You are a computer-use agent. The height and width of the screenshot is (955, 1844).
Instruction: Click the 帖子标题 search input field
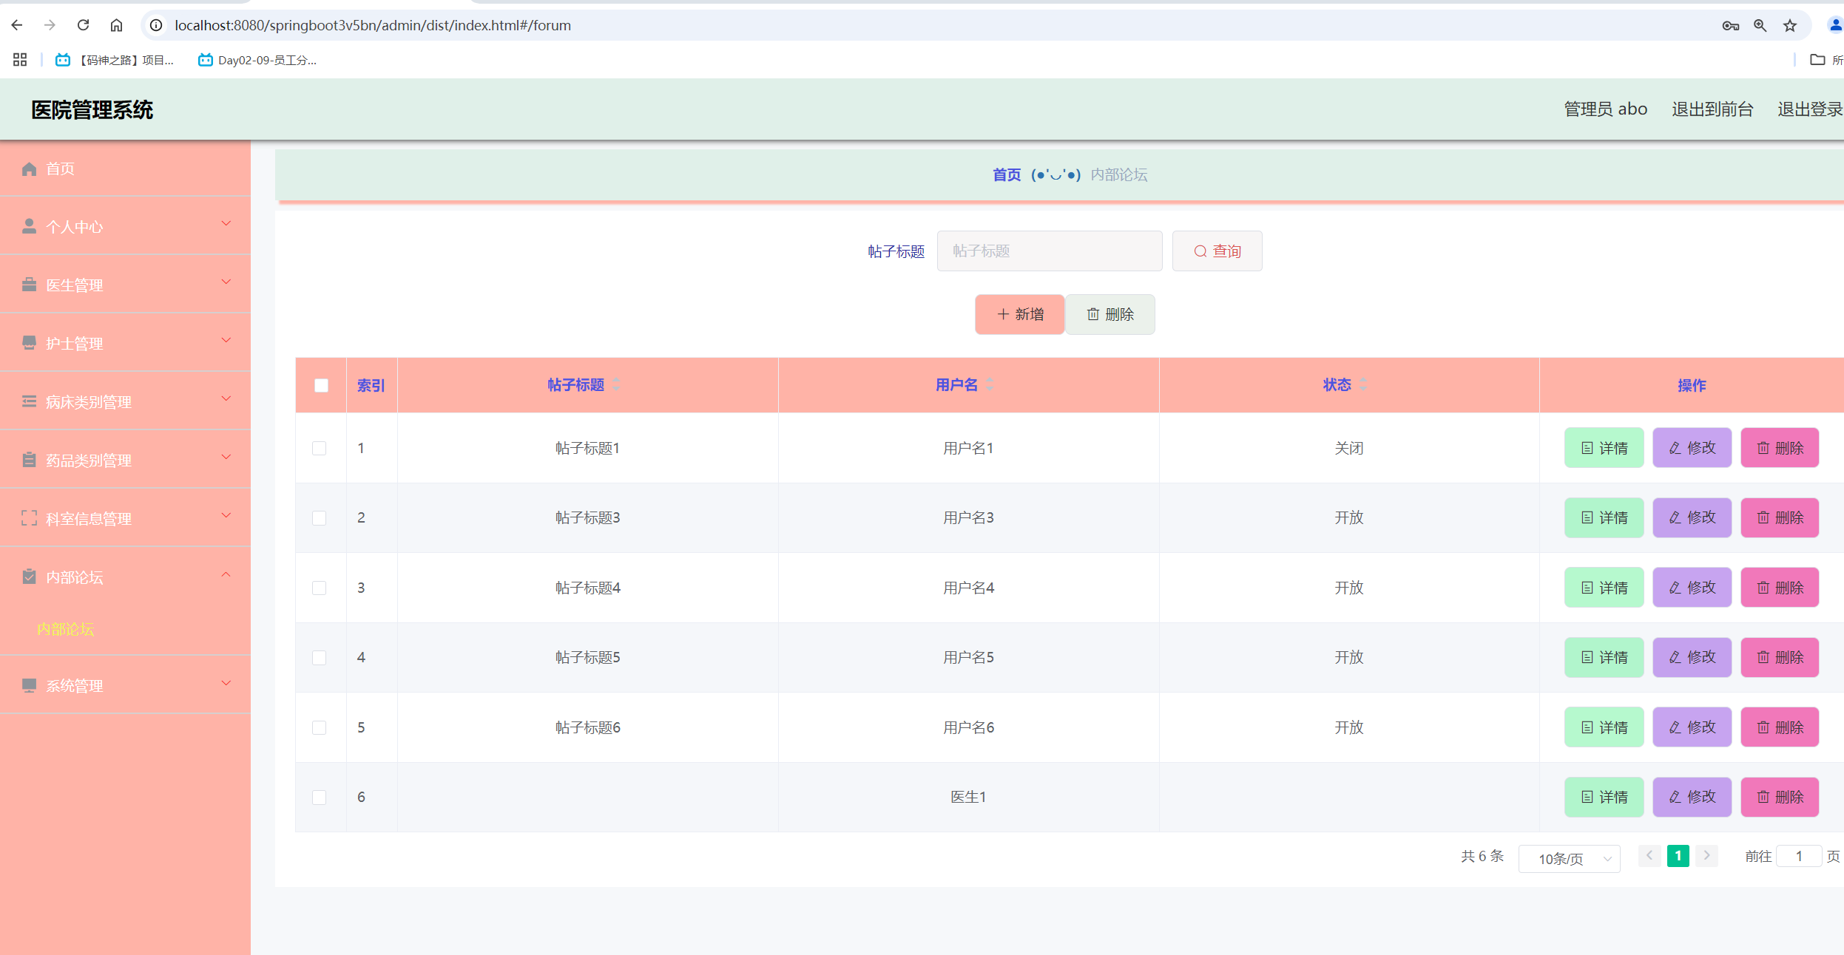[1049, 251]
